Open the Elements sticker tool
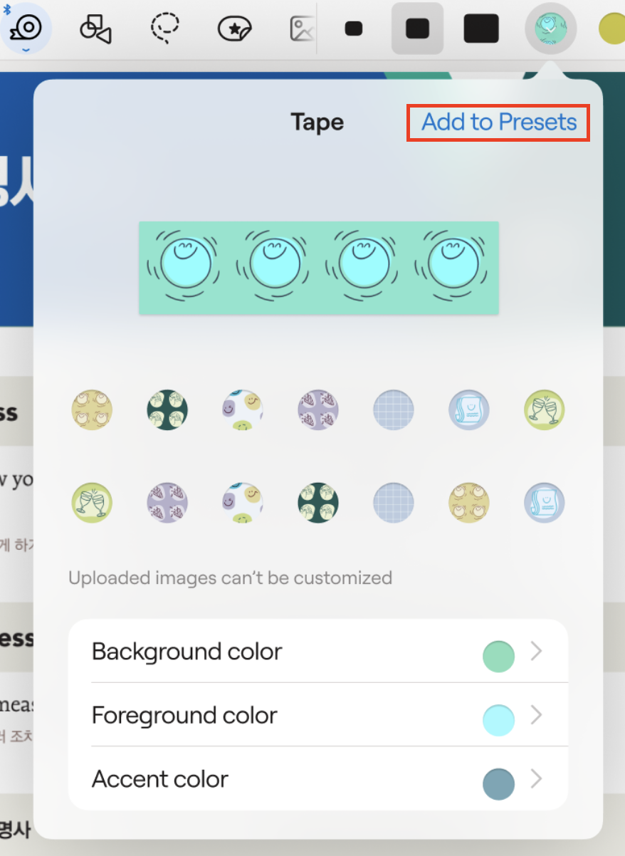Viewport: 625px width, 856px height. click(x=234, y=28)
